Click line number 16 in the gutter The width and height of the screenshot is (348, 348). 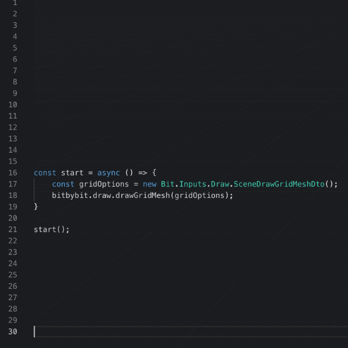tap(13, 172)
